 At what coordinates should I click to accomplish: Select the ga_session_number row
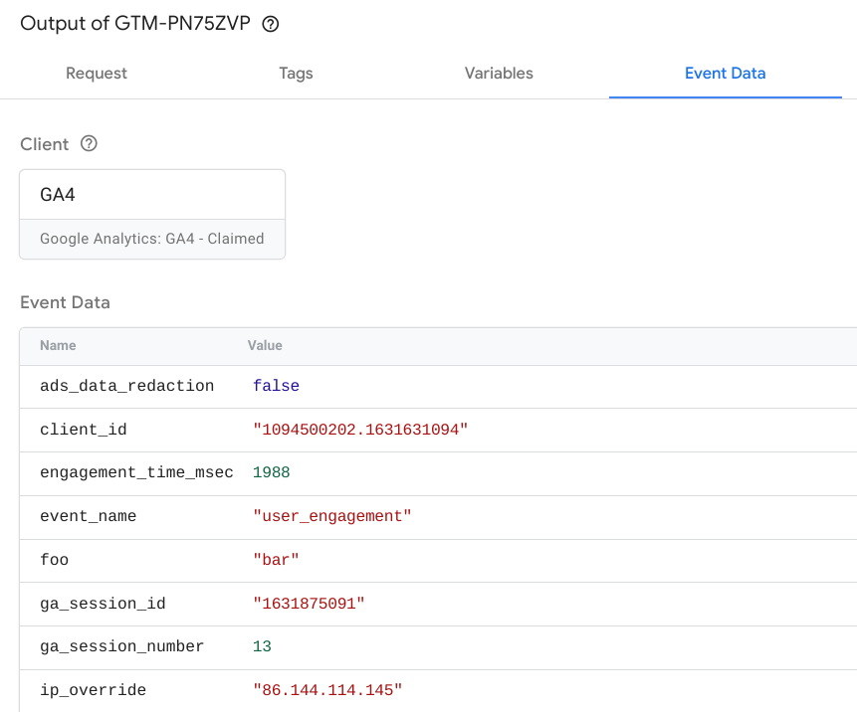[121, 646]
